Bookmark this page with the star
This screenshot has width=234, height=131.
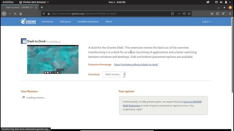tap(189, 14)
